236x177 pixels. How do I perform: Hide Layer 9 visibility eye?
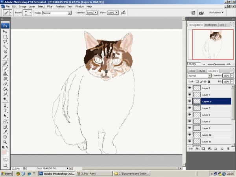tap(190, 121)
